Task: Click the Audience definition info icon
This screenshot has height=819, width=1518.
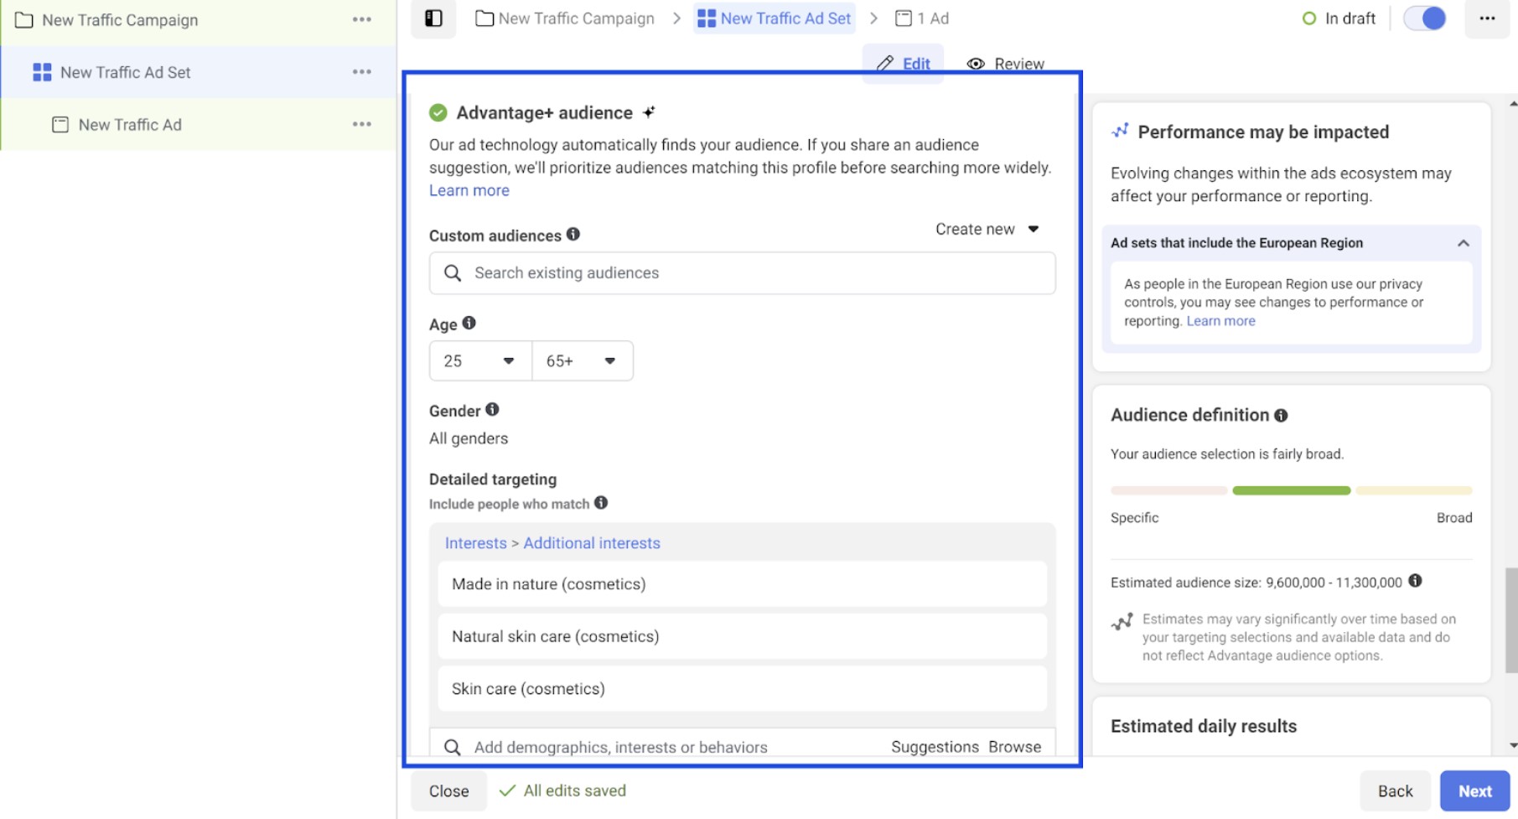Action: point(1281,414)
